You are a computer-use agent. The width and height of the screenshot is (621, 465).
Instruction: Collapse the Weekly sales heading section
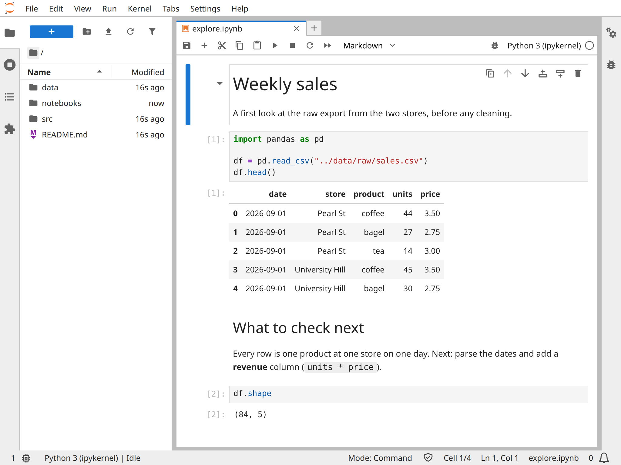[x=220, y=83]
